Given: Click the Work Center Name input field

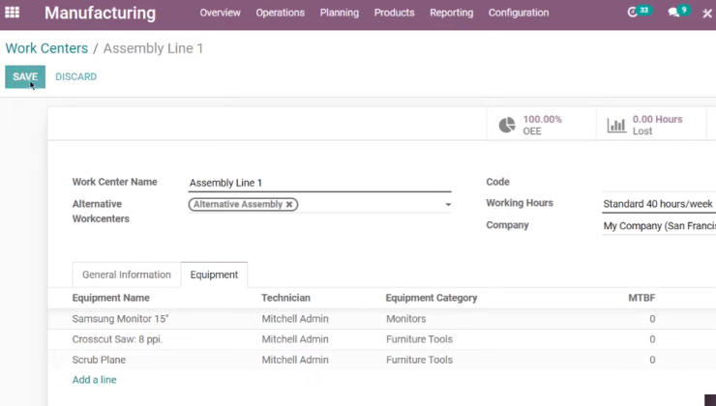Looking at the screenshot, I should point(319,183).
